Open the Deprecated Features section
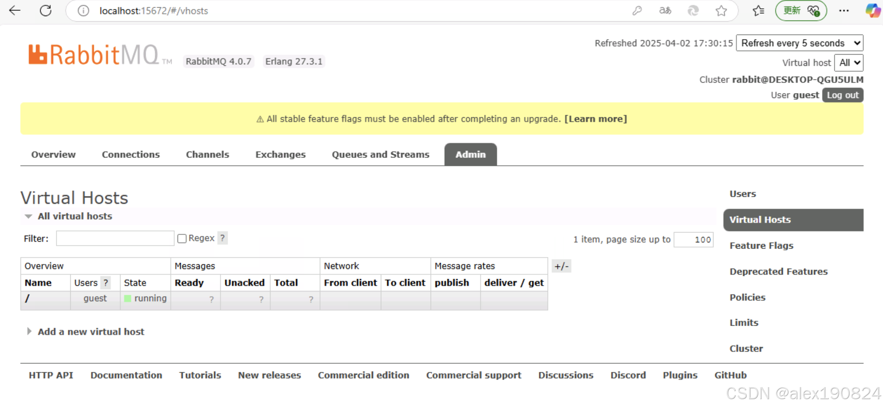 coord(779,271)
